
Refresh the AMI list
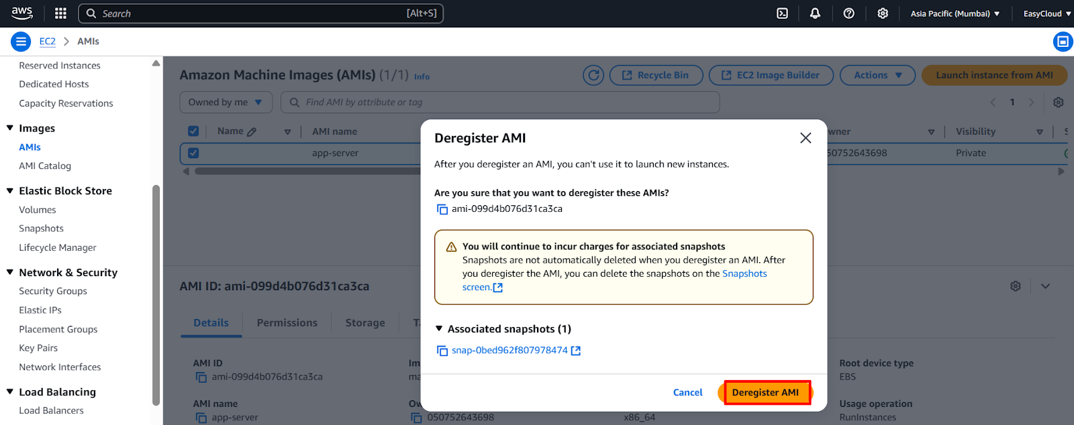point(593,75)
